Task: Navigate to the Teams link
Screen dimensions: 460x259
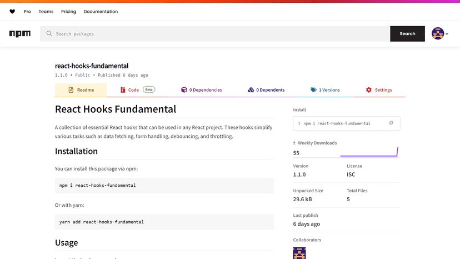Action: click(x=46, y=12)
